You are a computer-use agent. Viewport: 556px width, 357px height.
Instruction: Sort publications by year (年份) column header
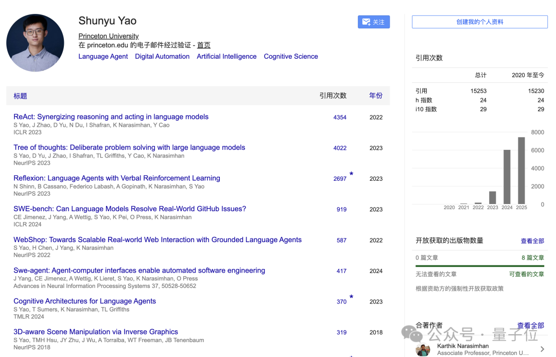coord(376,96)
